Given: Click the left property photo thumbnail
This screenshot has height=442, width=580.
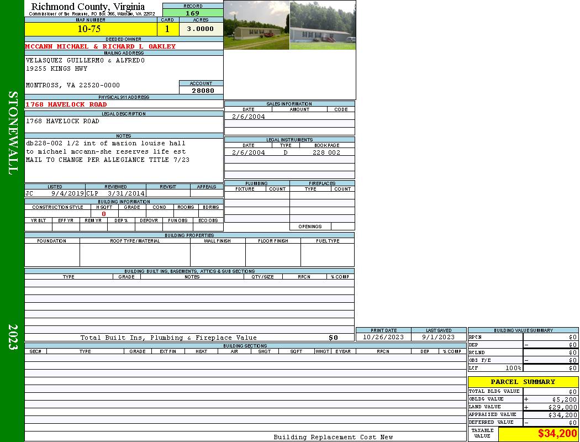Looking at the screenshot, I should pos(256,25).
